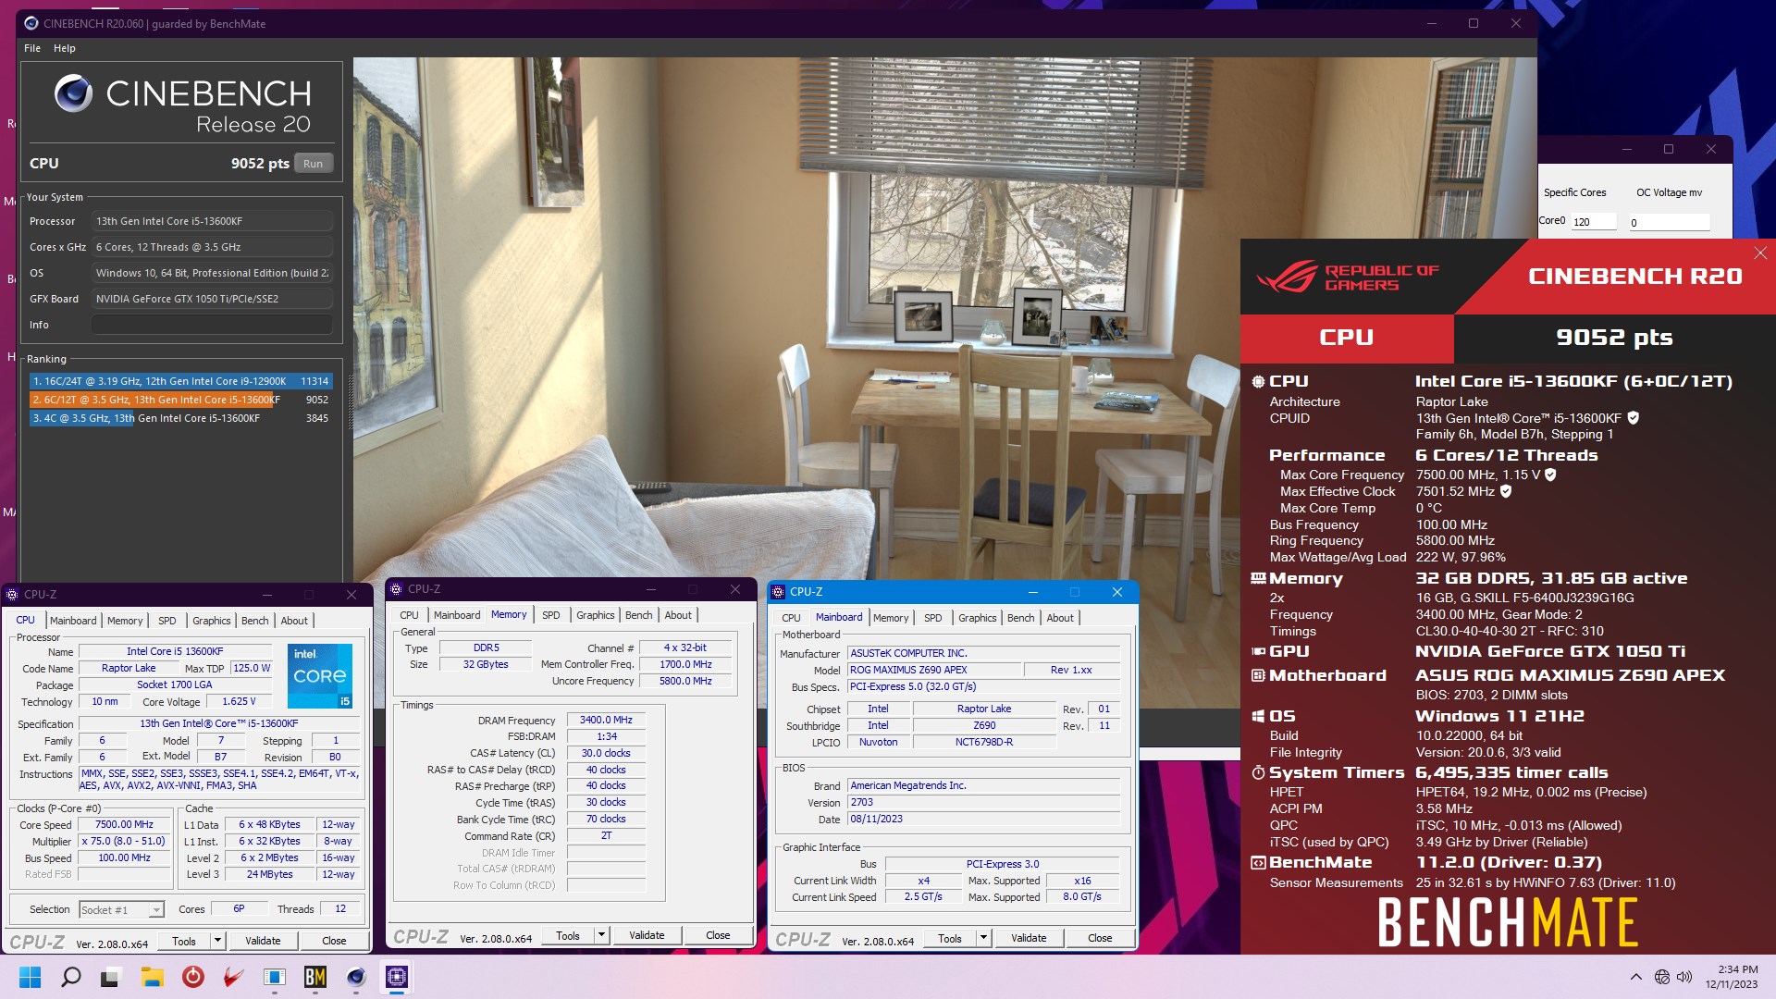Click Tools button in left CPU-Z window
This screenshot has width=1776, height=999.
pos(184,941)
